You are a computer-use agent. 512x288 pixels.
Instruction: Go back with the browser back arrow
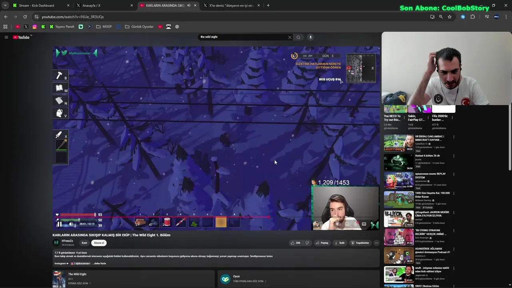pos(6,17)
